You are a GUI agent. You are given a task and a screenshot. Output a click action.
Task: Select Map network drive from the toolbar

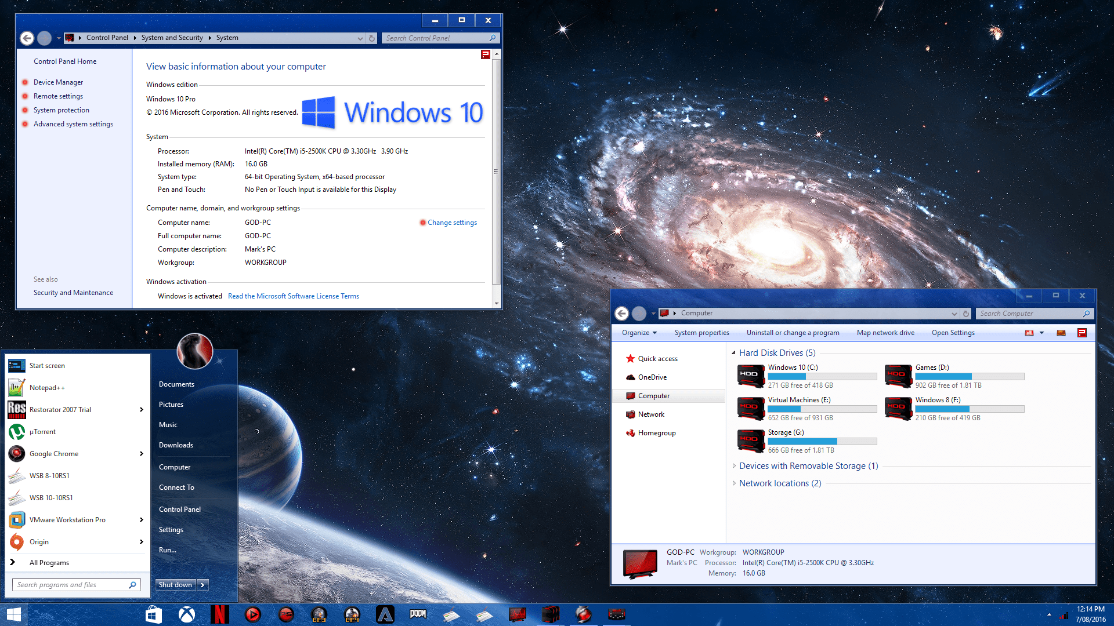(885, 332)
